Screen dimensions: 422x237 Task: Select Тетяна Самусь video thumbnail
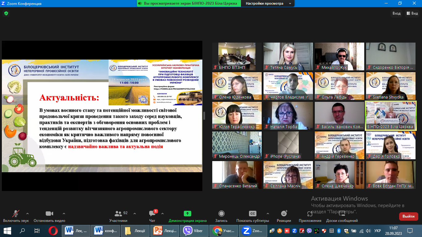tap(288, 56)
